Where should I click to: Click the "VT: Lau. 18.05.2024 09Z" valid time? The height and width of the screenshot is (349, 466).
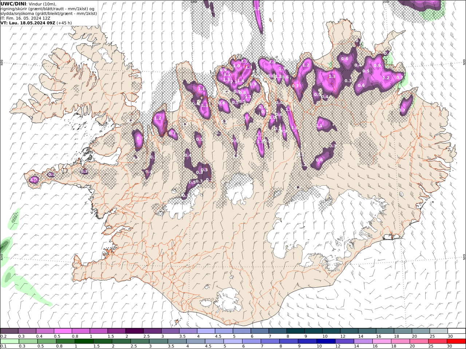tap(28, 23)
